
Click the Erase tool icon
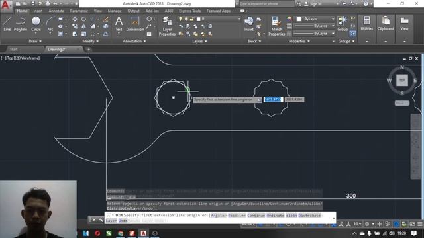tap(106, 19)
